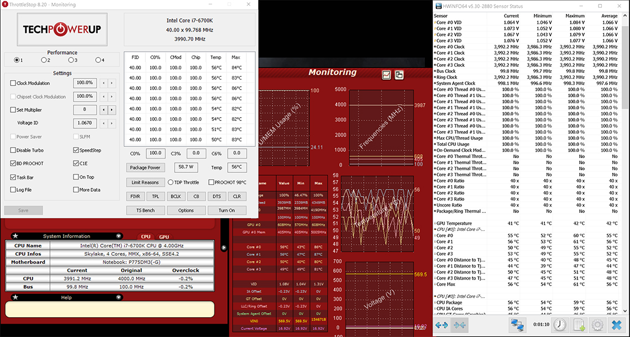Click the Voltage ID value field
Screen dimensions: 630x337
click(85, 123)
